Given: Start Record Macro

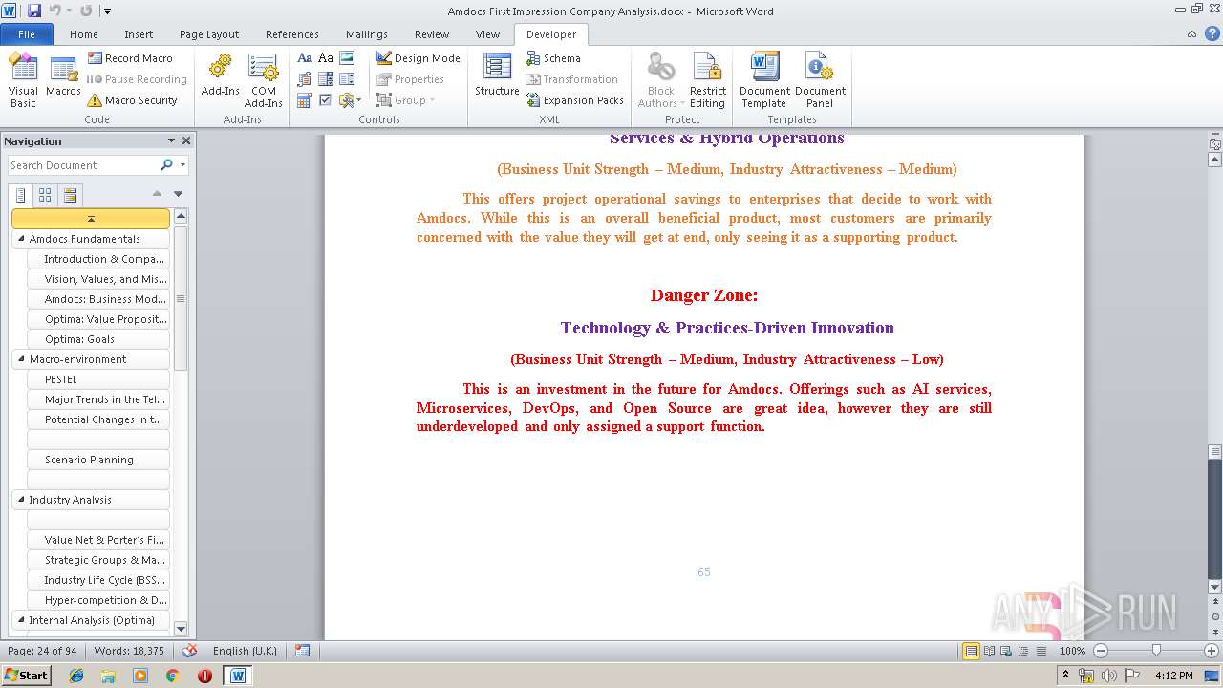Looking at the screenshot, I should (130, 58).
